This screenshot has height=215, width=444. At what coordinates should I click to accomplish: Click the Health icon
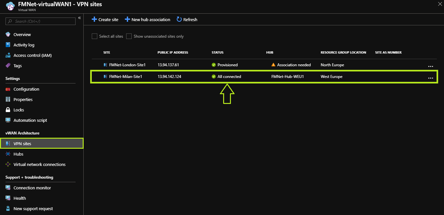click(8, 198)
